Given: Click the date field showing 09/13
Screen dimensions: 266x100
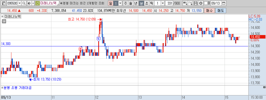Looking at the screenshot, I should 216,3.
